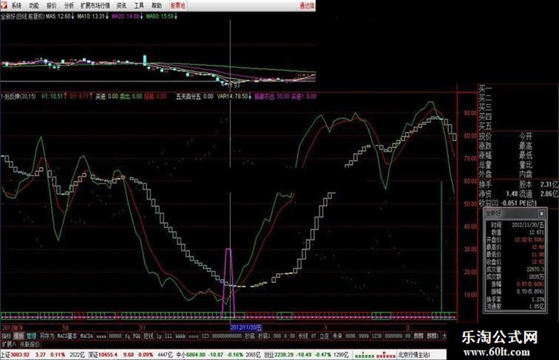559x360 pixels.
Task: Close the 金新好 data info popup
Action: 541,213
